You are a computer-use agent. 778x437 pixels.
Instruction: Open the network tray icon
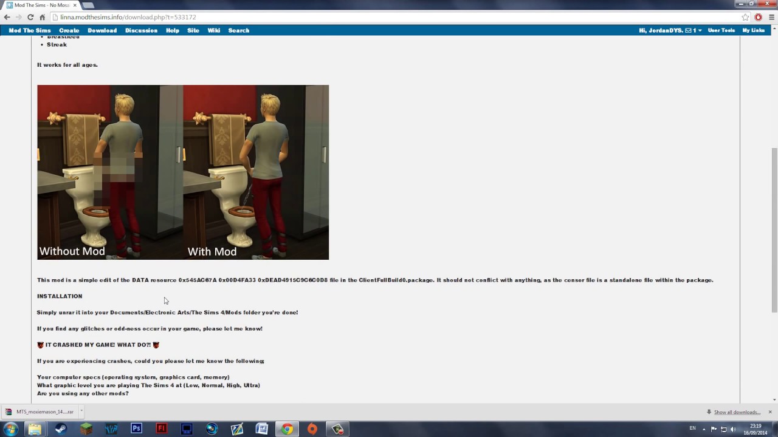tap(725, 429)
